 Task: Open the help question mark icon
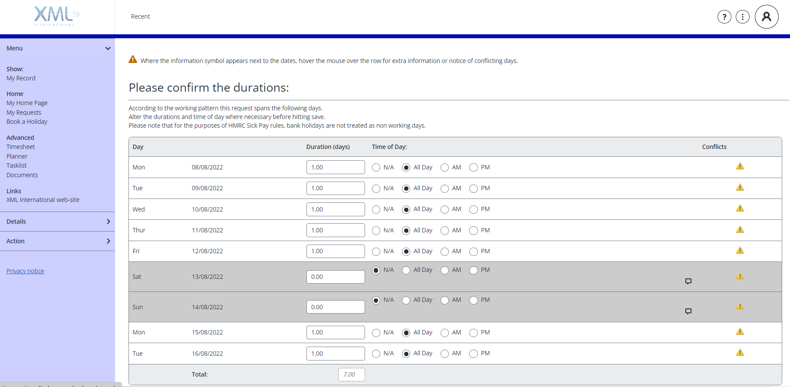pos(724,17)
